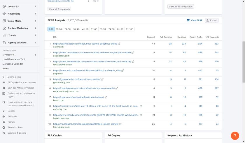Open yelp.com external link icon
245x143 pixels.
click(123, 70)
